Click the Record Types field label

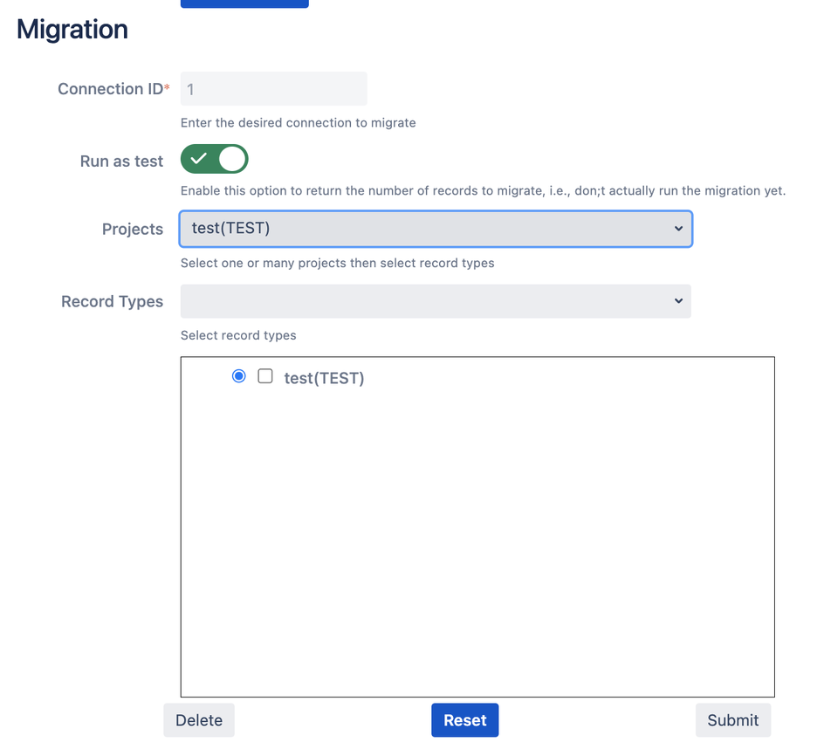(112, 302)
